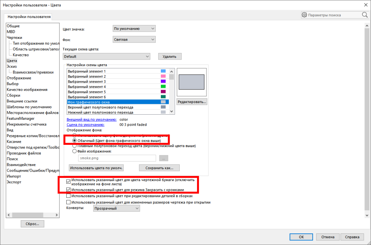
Task: Open the Конверты dropdown set to Прозрачный
Action: click(x=116, y=209)
